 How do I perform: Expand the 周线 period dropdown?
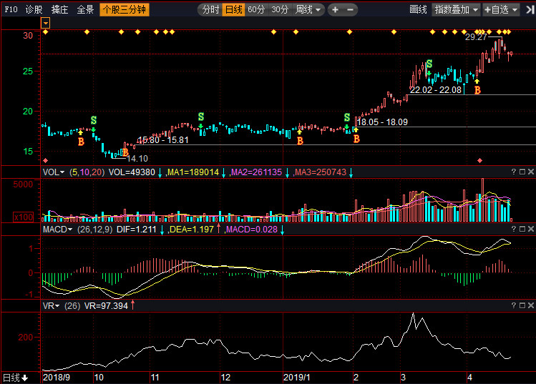[x=308, y=10]
